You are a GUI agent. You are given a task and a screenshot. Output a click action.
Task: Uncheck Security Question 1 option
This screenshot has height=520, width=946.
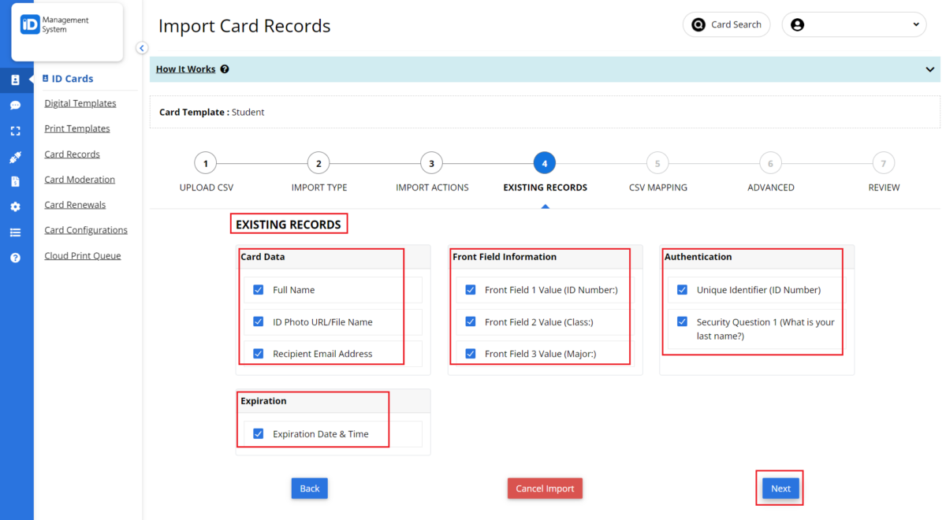coord(682,321)
